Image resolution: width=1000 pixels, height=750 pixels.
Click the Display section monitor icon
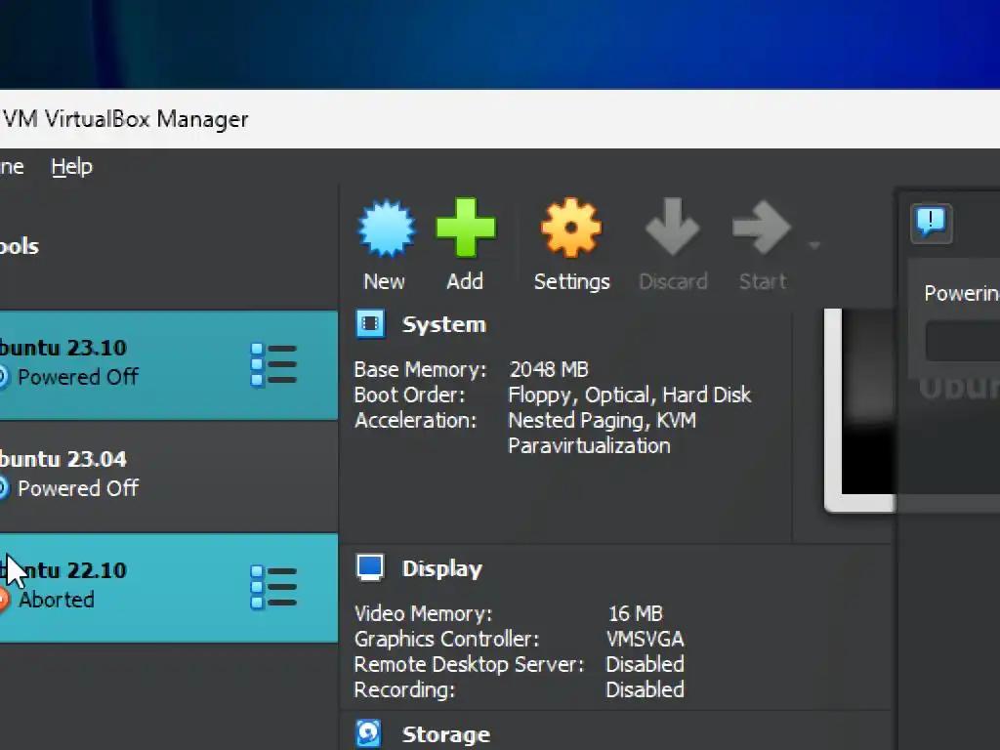370,567
